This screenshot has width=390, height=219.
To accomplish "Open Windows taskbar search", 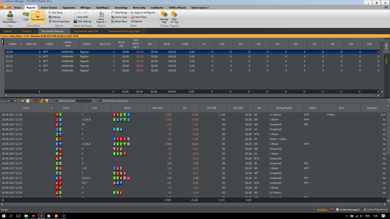I will pyautogui.click(x=11, y=216).
